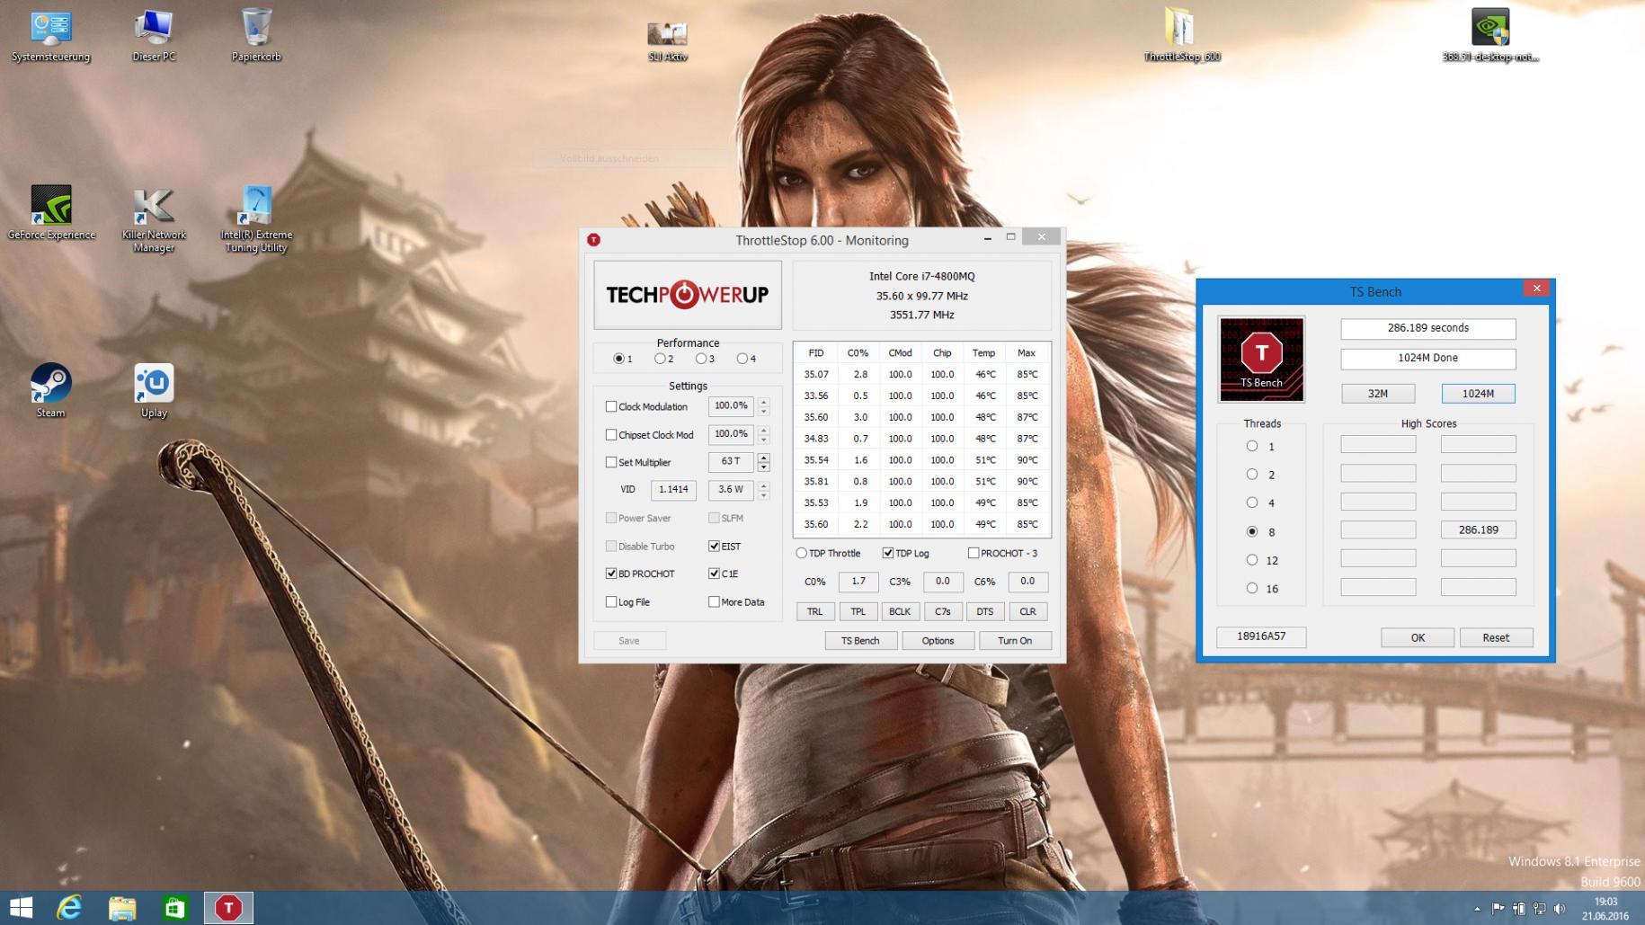
Task: Click the 18916A57 checksum field
Action: [x=1261, y=636]
